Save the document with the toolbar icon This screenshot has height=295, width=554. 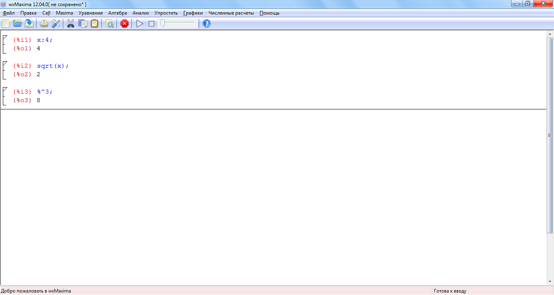pos(29,24)
